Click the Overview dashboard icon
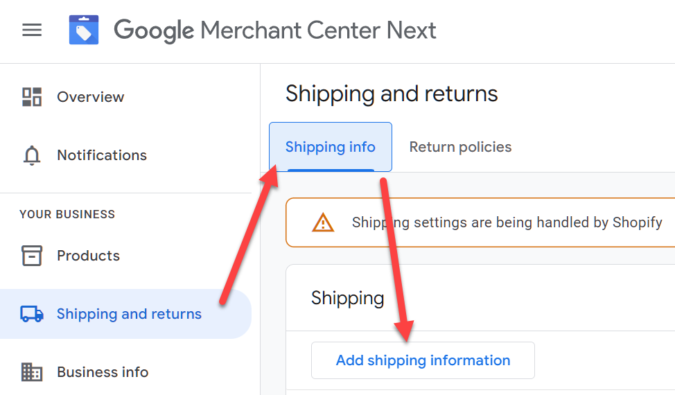The image size is (675, 395). [32, 97]
